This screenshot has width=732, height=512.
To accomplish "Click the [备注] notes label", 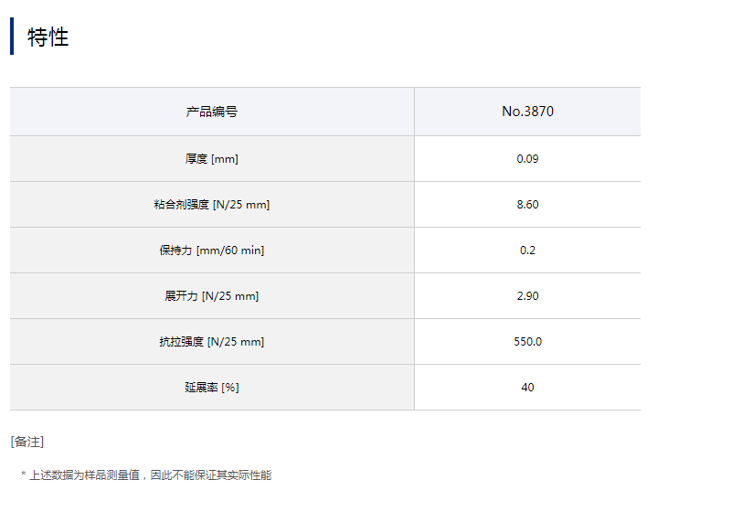I will tap(27, 442).
